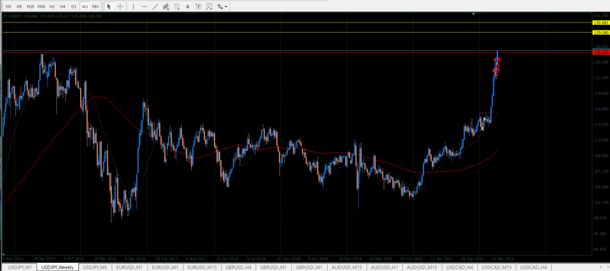Select the yellow 130.681 price level label

[600, 23]
